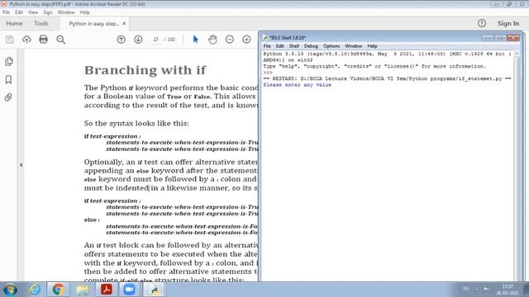Expand the left navigation pane arrow
This screenshot has width=529, height=297.
pos(21,165)
